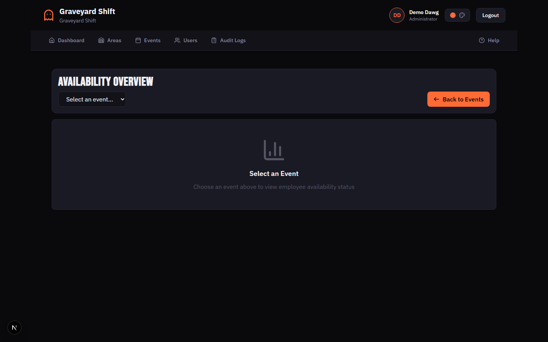Expand the event chooser combo box

92,99
